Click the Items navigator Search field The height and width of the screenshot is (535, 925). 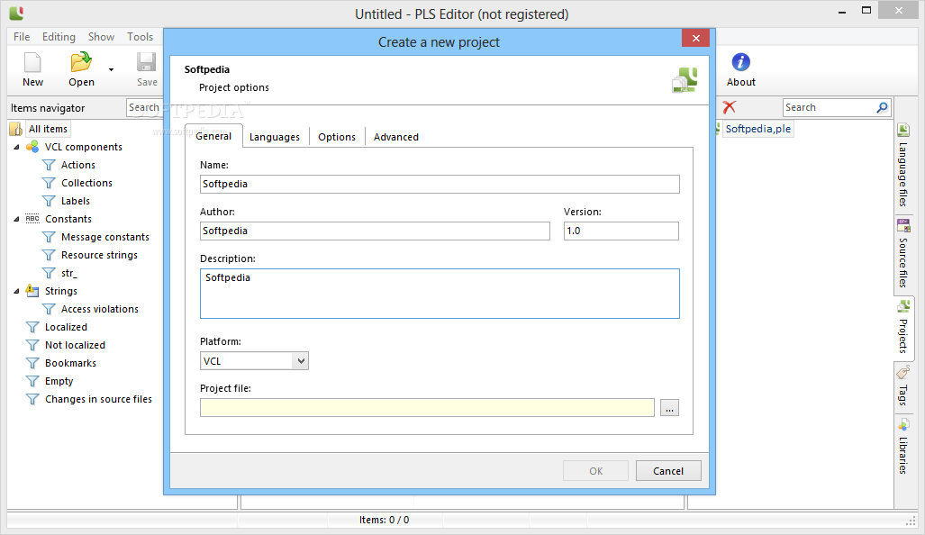click(x=144, y=107)
